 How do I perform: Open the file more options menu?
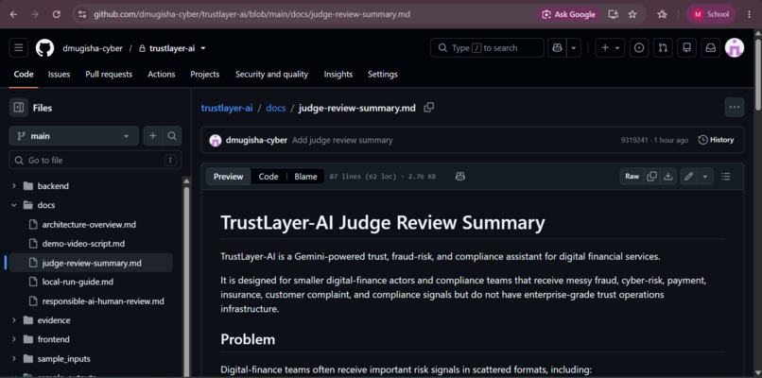pyautogui.click(x=735, y=108)
